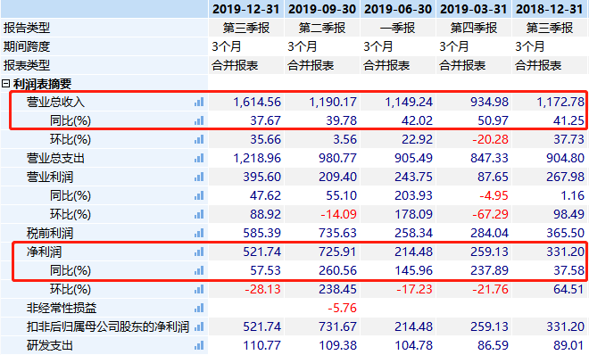Click 第二季报 report type cell
This screenshot has height=355, width=589.
322,28
